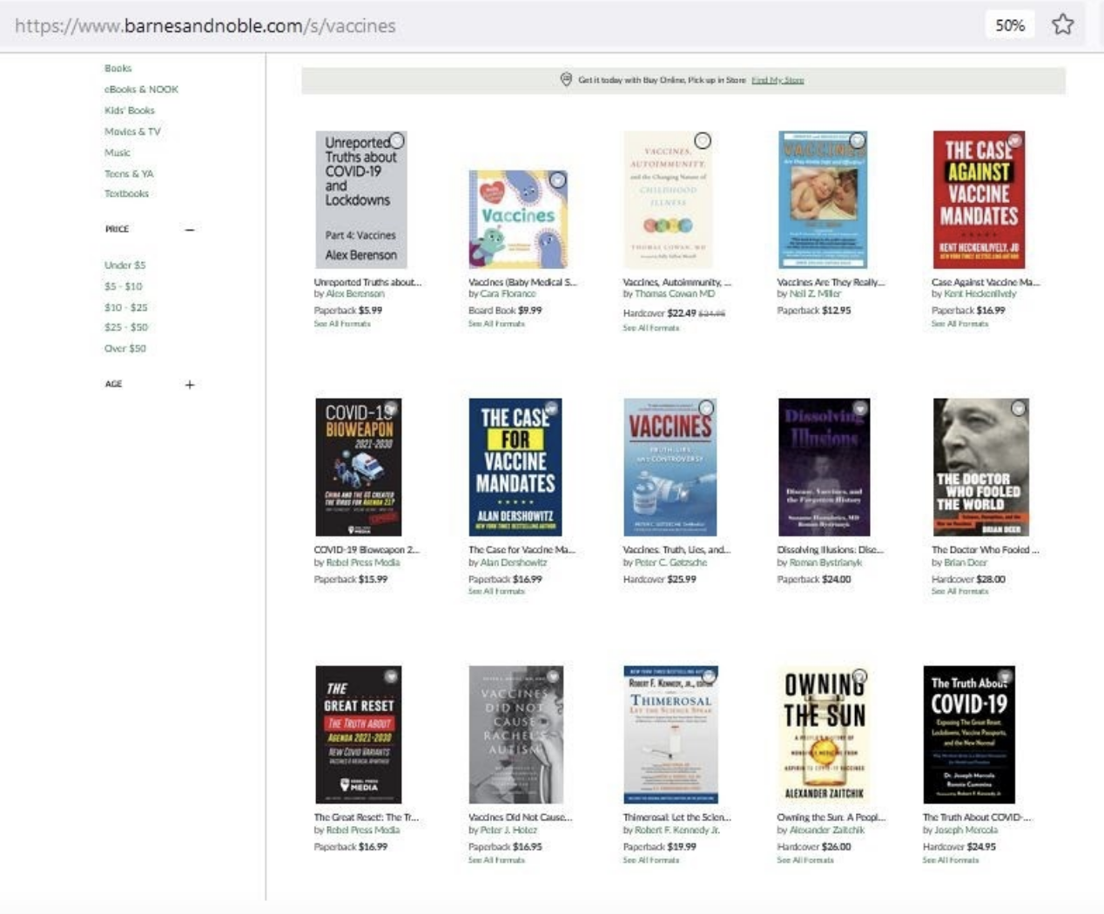Bookmark this page with the star icon
Image resolution: width=1104 pixels, height=914 pixels.
coord(1062,24)
